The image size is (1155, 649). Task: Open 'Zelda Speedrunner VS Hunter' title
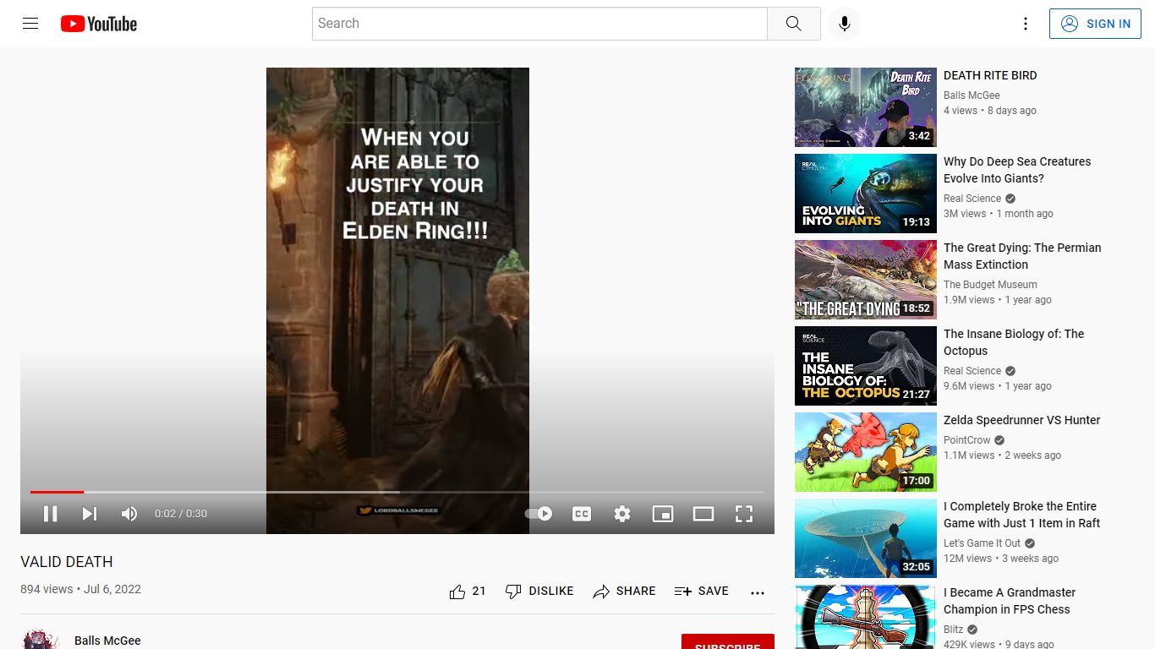pyautogui.click(x=1022, y=420)
